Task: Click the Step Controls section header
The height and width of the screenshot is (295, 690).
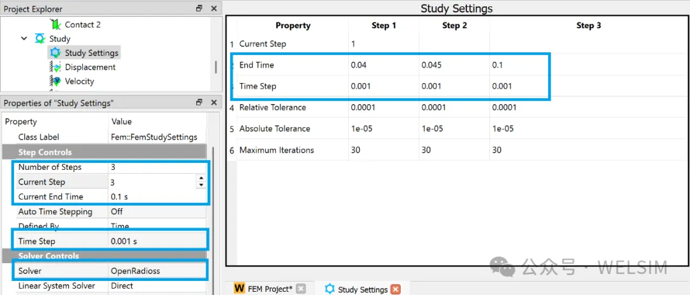Action: click(x=105, y=152)
